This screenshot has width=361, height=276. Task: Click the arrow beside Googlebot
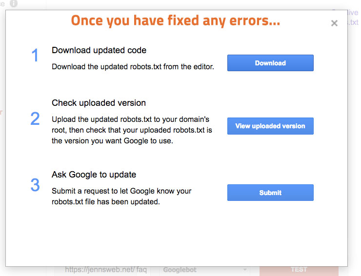[x=245, y=269]
